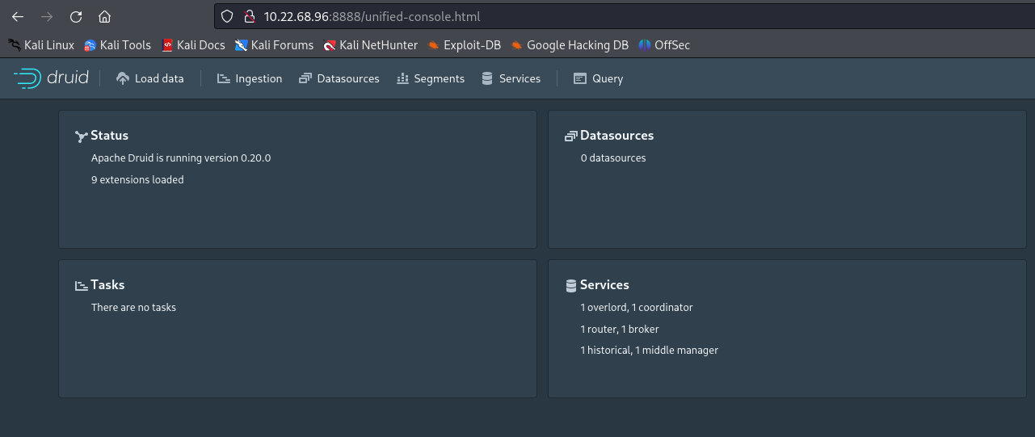This screenshot has height=437, width=1035.
Task: Click the shield tracking protection icon
Action: click(x=227, y=16)
